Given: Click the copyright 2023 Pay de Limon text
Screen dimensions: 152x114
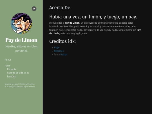Looking at the screenshot, I should [x=20, y=87].
